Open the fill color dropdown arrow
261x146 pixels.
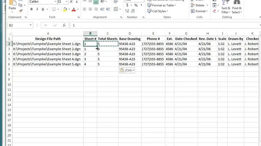click(x=69, y=9)
